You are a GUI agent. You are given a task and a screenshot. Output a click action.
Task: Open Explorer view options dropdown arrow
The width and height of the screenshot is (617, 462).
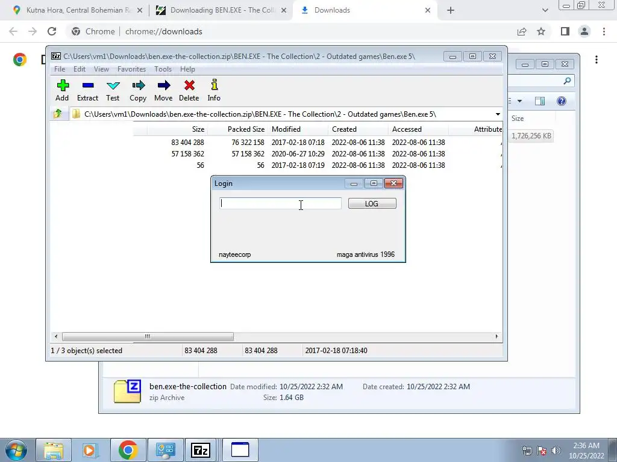(x=519, y=101)
